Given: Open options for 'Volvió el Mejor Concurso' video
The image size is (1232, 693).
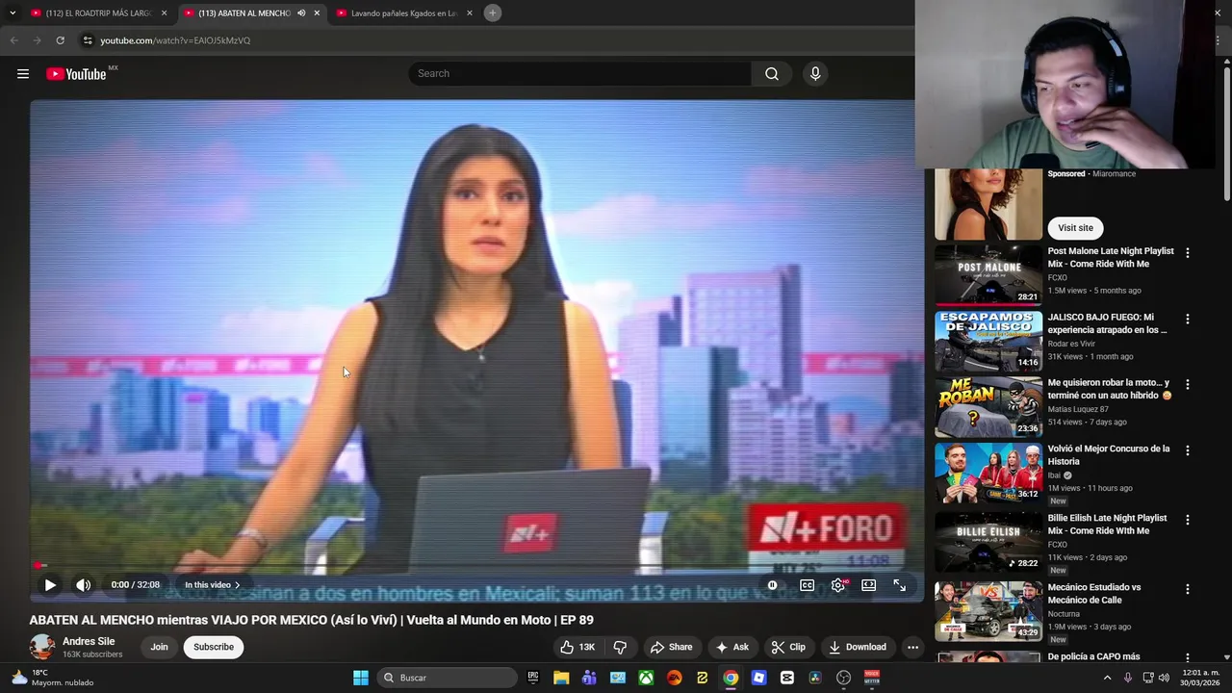Looking at the screenshot, I should [1187, 450].
